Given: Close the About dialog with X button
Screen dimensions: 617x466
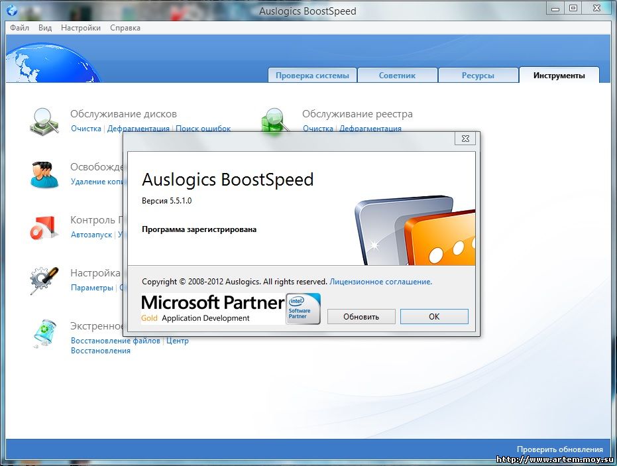Looking at the screenshot, I should pyautogui.click(x=465, y=138).
